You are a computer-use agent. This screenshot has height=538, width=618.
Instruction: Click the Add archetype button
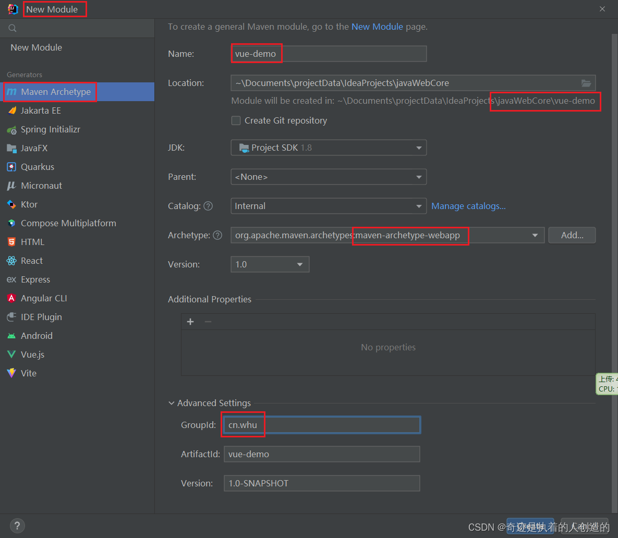(572, 235)
